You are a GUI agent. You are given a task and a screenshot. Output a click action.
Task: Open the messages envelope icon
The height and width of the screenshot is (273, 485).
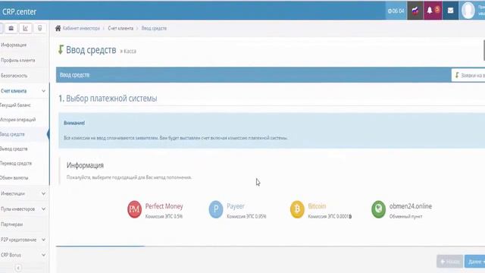coord(450,11)
